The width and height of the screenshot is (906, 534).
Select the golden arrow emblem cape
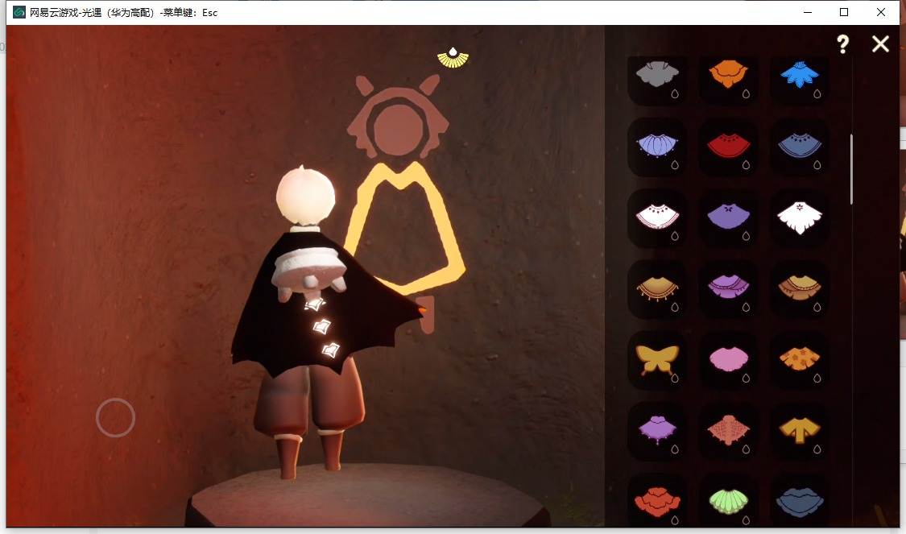tap(800, 431)
